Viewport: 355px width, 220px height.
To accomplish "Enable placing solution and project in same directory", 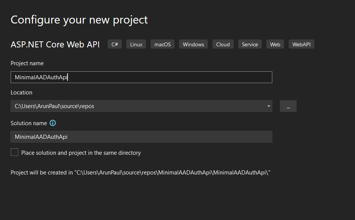I will point(14,152).
